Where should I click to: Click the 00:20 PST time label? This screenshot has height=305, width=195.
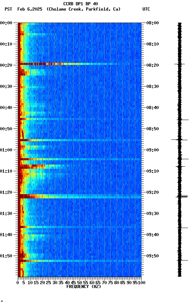[x=6, y=65]
